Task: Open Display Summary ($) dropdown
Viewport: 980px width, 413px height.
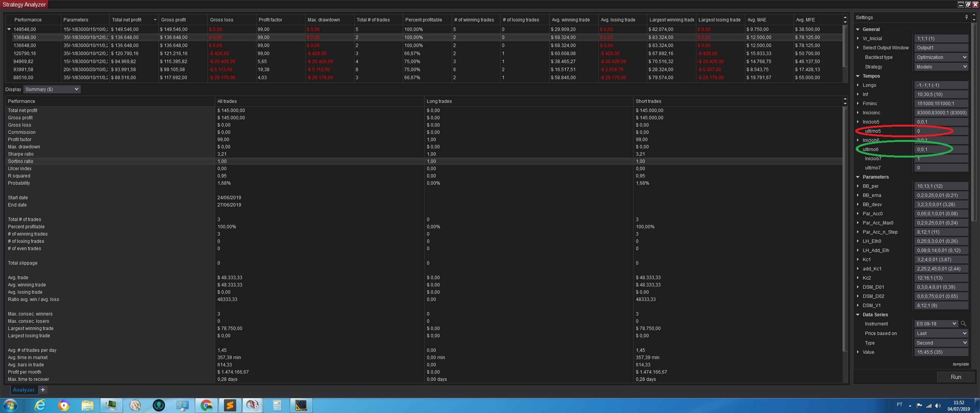Action: (x=52, y=89)
